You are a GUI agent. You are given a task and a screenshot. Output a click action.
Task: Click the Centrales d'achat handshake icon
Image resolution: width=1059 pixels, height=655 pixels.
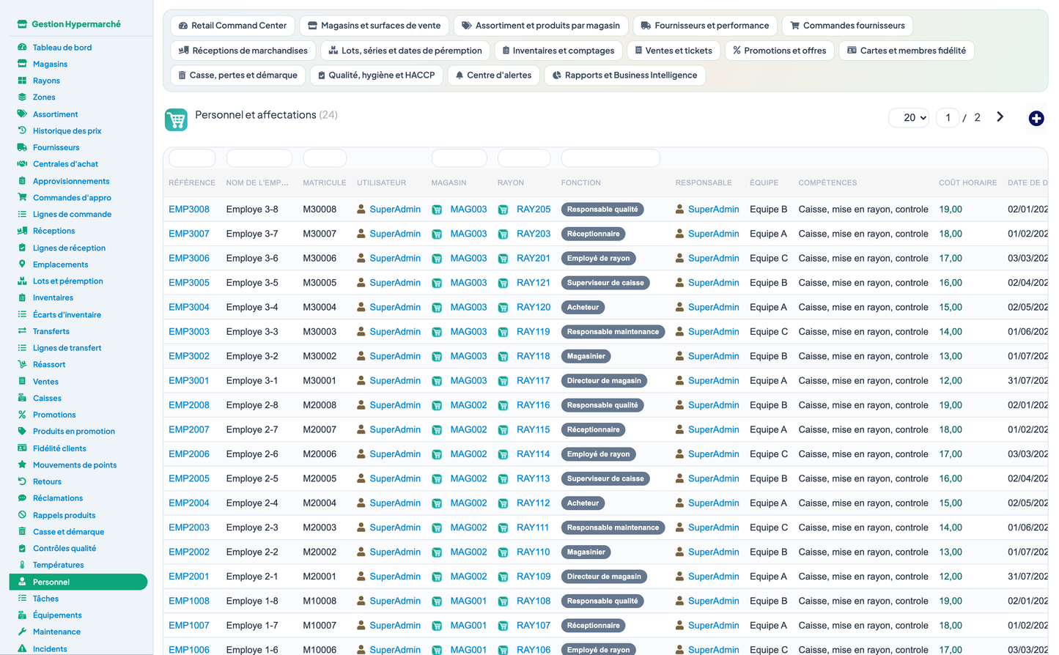point(22,164)
